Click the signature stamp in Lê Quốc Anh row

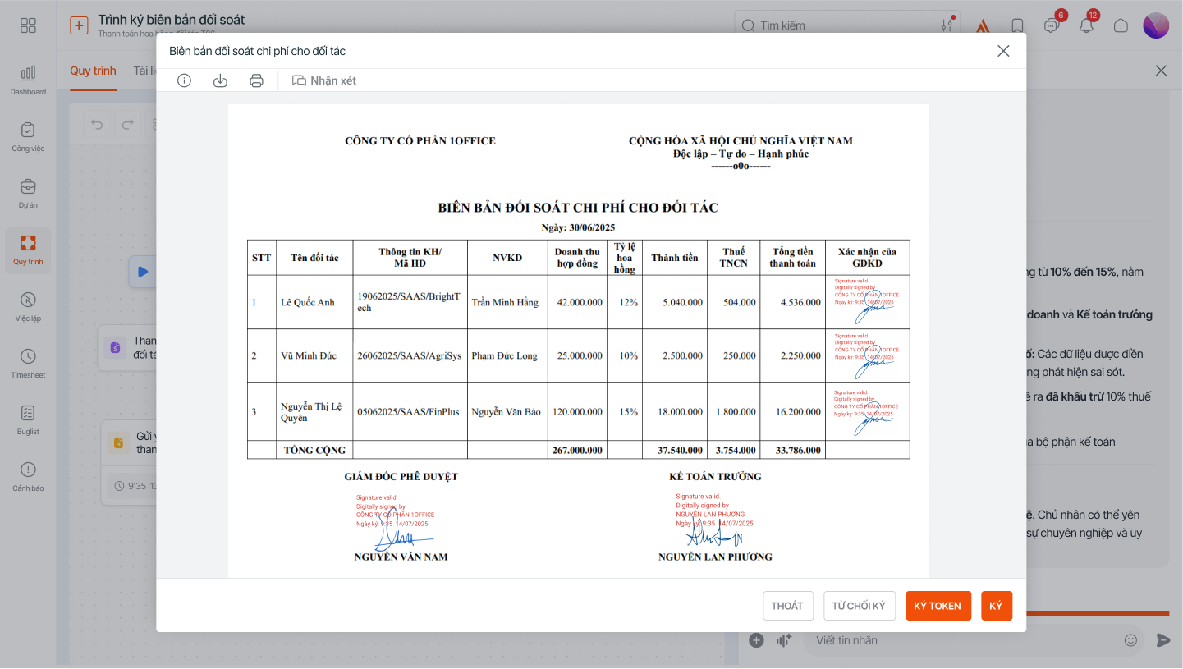[867, 301]
